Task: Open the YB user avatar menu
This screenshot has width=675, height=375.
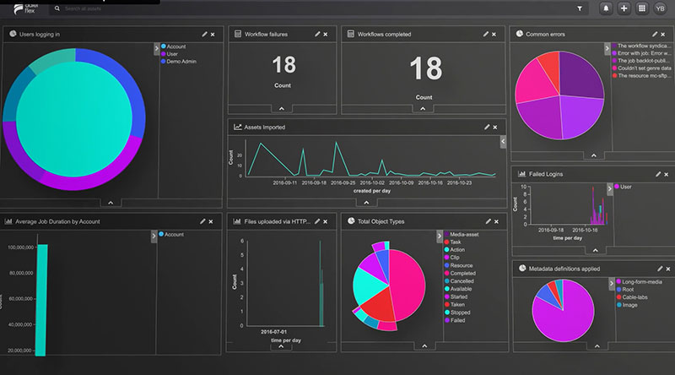Action: [x=660, y=8]
